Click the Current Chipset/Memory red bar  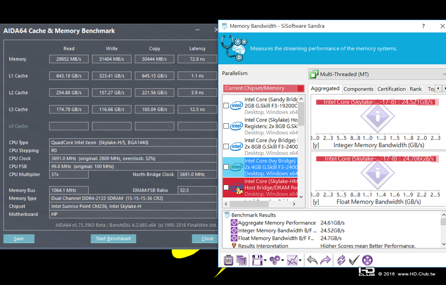(x=264, y=88)
